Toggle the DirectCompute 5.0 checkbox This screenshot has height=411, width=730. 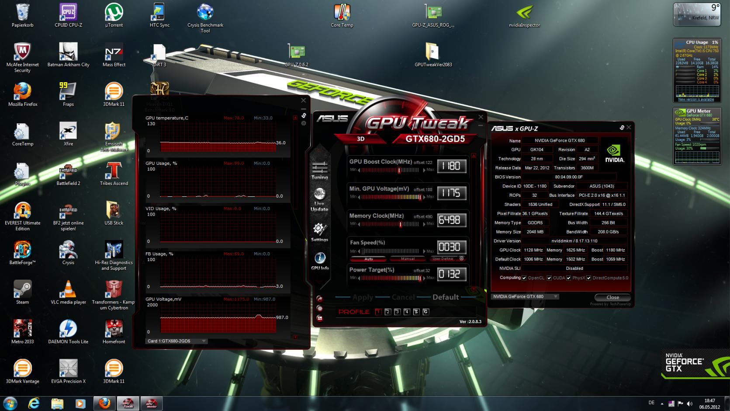589,278
